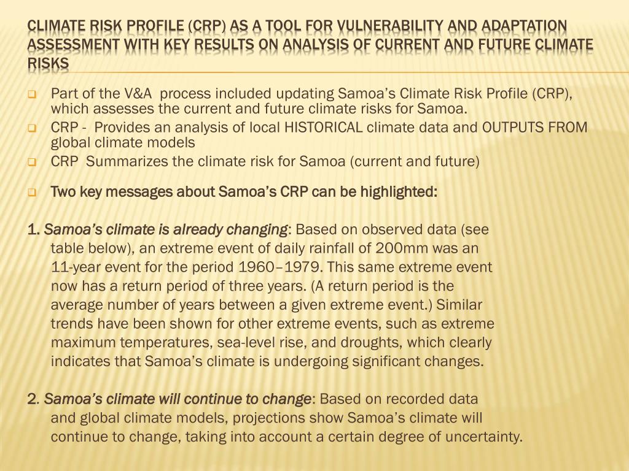This screenshot has width=629, height=471.
Task: Click the italic heading 'Samoa's climate will continue to change'
Action: [178, 399]
